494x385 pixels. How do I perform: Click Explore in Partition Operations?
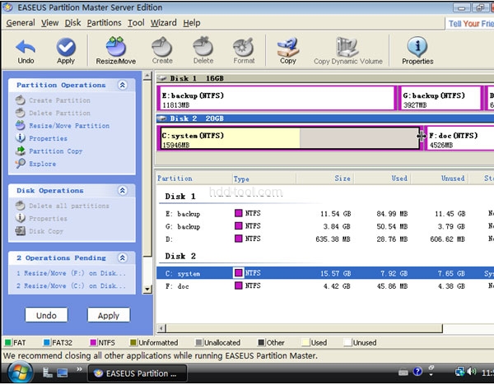tap(35, 164)
